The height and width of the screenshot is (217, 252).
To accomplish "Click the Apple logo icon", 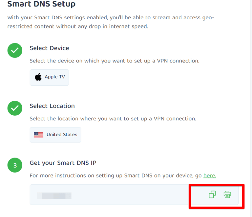I will pos(38,77).
